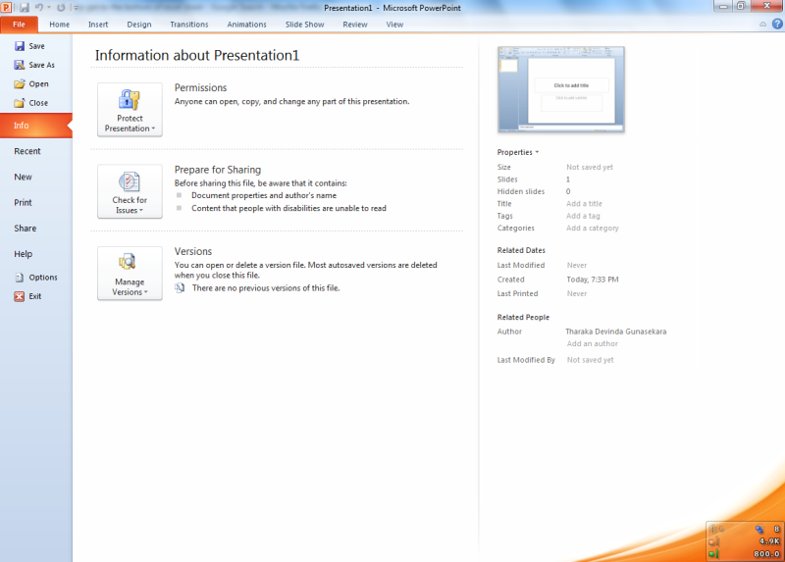Click the Quick Access save icon
This screenshot has height=562, width=785.
coord(24,8)
